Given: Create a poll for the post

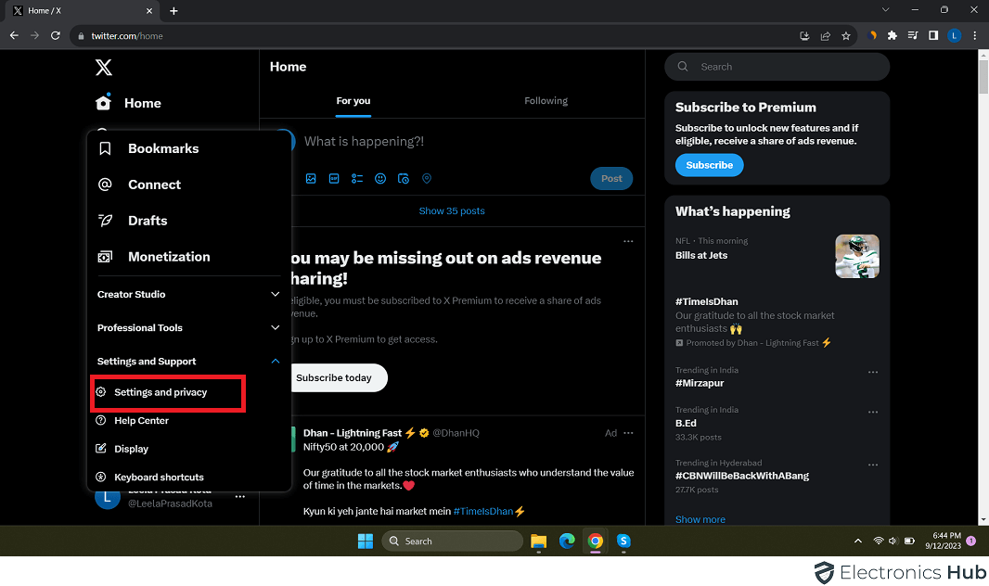Looking at the screenshot, I should pos(357,178).
